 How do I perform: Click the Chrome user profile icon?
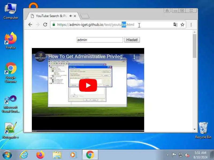(167, 10)
